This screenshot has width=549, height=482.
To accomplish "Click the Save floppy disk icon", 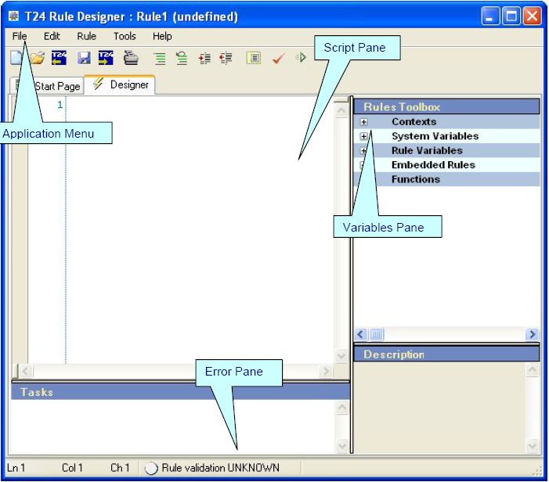I will [84, 58].
